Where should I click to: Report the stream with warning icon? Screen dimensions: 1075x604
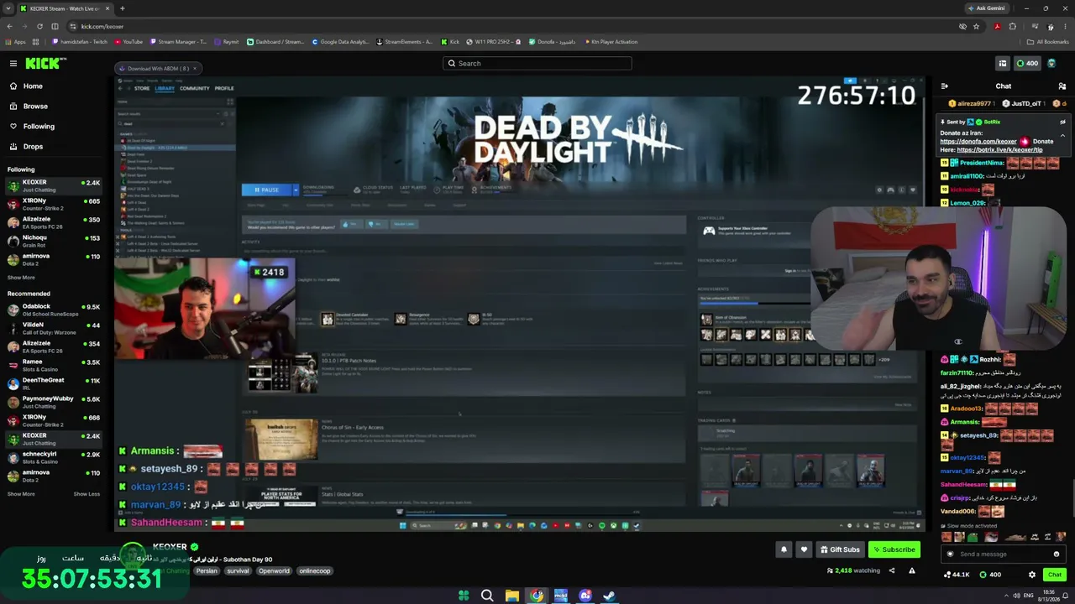tap(911, 571)
